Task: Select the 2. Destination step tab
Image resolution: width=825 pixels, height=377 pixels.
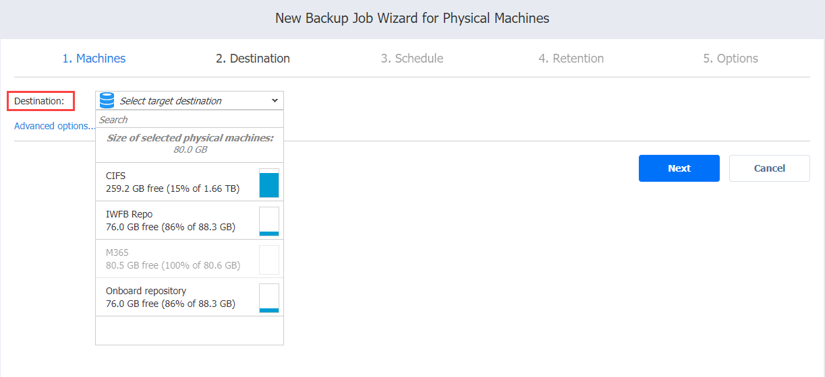Action: coord(253,59)
